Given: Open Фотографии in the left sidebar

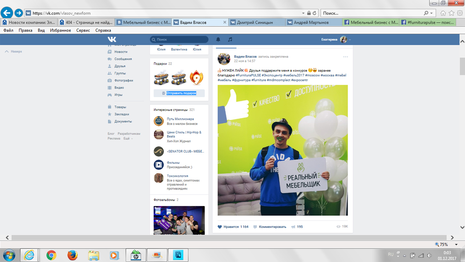Looking at the screenshot, I should [x=124, y=80].
